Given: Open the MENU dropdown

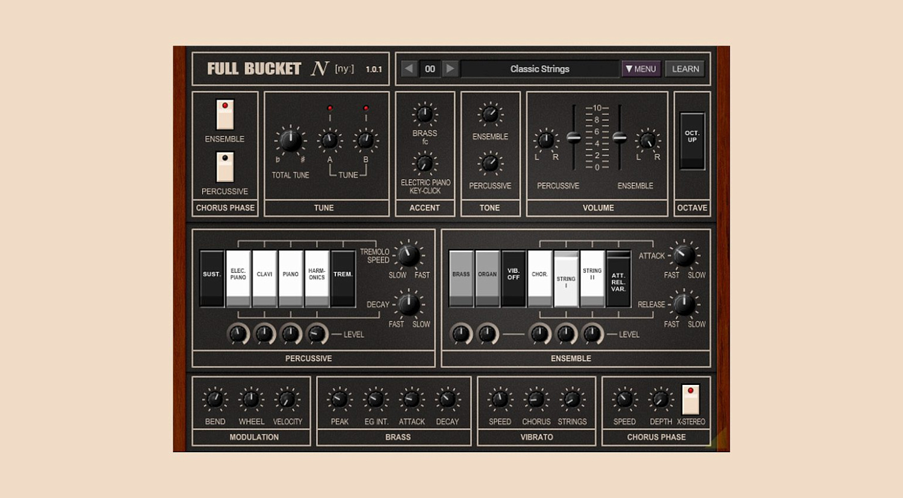Looking at the screenshot, I should (x=641, y=69).
